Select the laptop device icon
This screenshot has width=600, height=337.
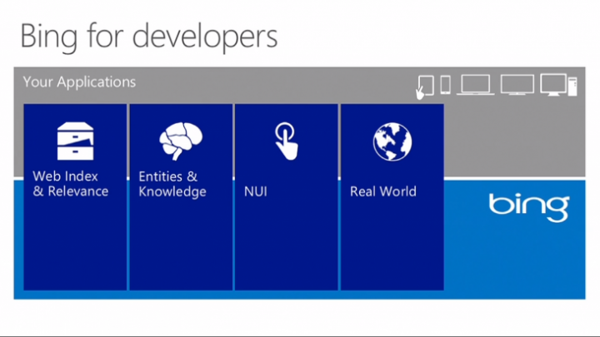tap(475, 84)
